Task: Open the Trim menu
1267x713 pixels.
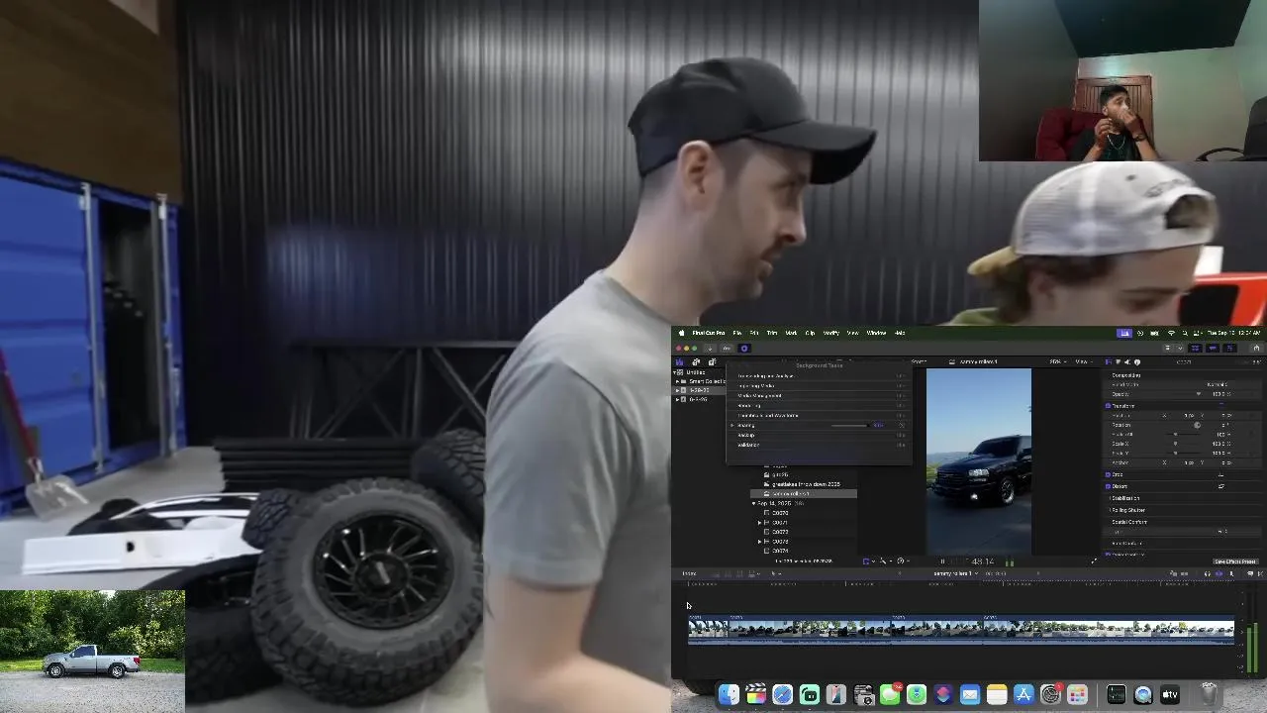Action: pos(772,333)
